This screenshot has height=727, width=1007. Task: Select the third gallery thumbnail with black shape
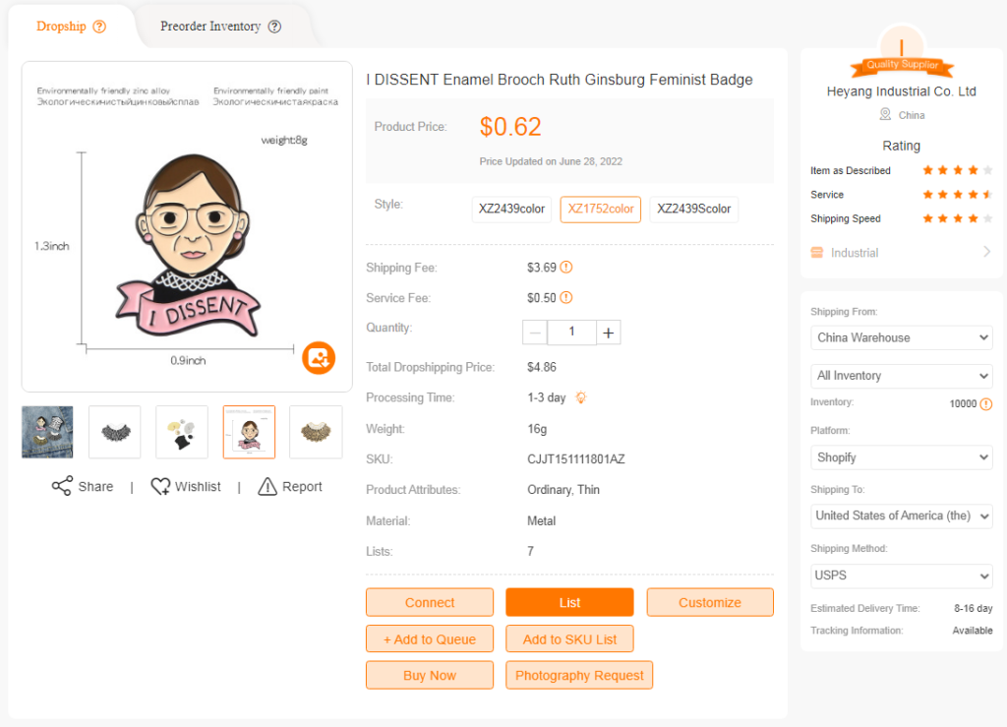click(182, 432)
